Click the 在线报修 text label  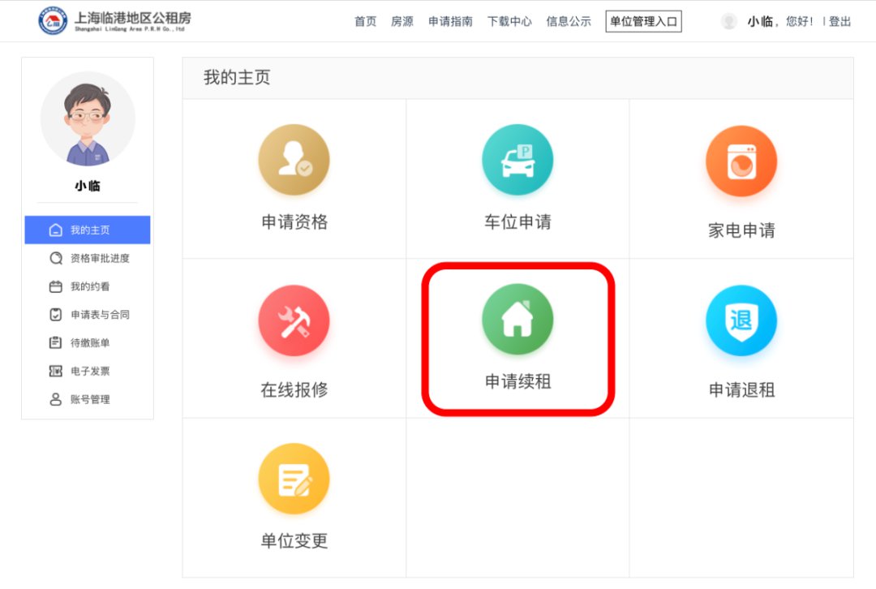294,389
